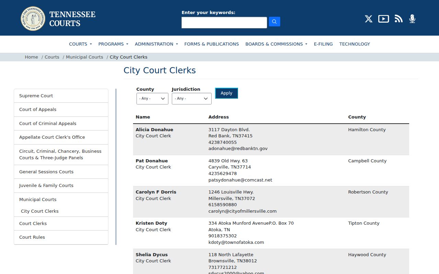
Task: Open Circuit, Criminal, Chancery, Business Courts link
Action: 61,154
